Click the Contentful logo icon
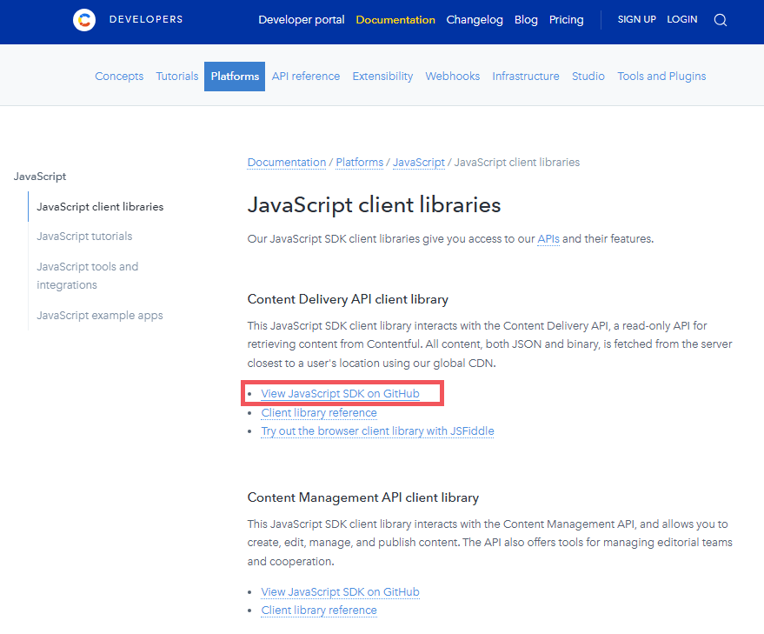This screenshot has height=634, width=764. click(x=84, y=20)
